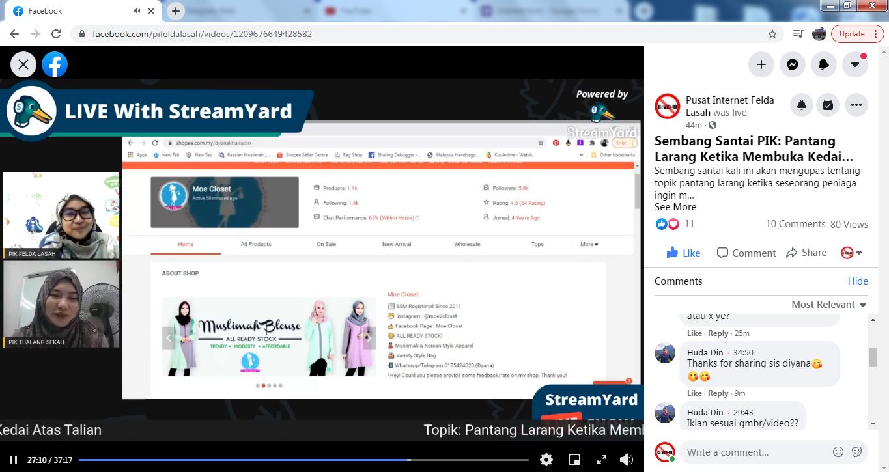Image resolution: width=889 pixels, height=472 pixels.
Task: Open video settings gear icon
Action: [x=546, y=460]
